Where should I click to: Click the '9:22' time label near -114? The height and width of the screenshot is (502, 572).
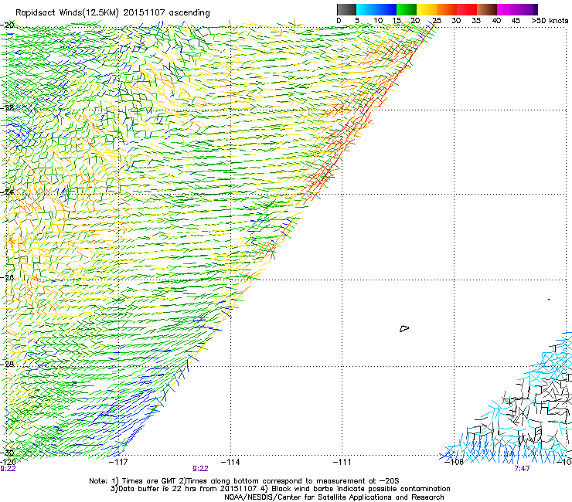pyautogui.click(x=201, y=469)
